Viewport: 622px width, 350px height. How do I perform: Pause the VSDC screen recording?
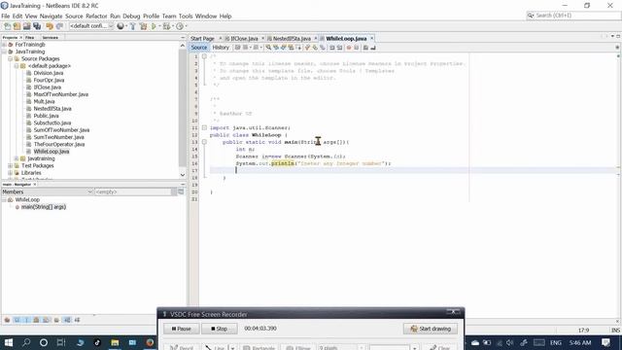[x=181, y=329]
